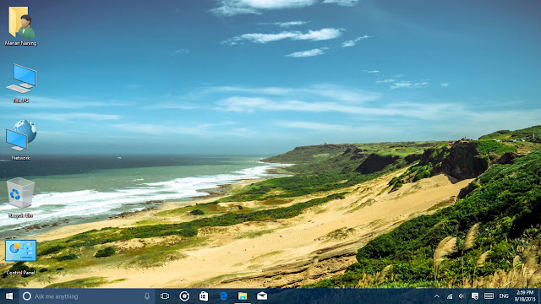
Task: Launch the round disc app on taskbar
Action: pyautogui.click(x=184, y=296)
